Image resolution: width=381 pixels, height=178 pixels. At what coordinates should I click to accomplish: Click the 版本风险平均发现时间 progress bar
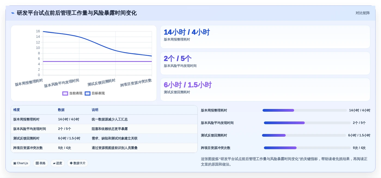[x=307, y=123]
